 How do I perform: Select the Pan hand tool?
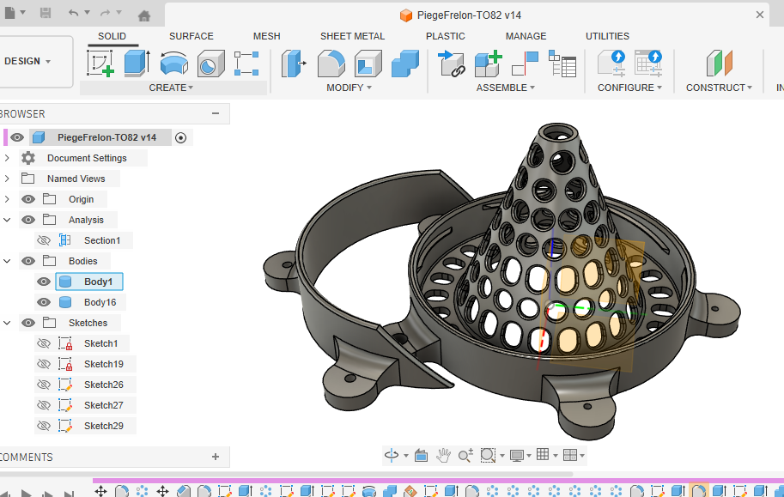(x=443, y=455)
